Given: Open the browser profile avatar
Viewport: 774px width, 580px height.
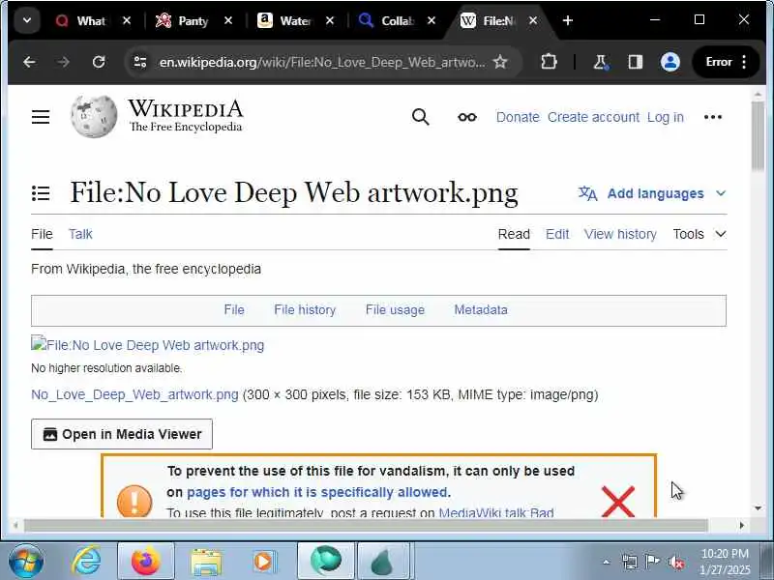Looking at the screenshot, I should tap(670, 62).
